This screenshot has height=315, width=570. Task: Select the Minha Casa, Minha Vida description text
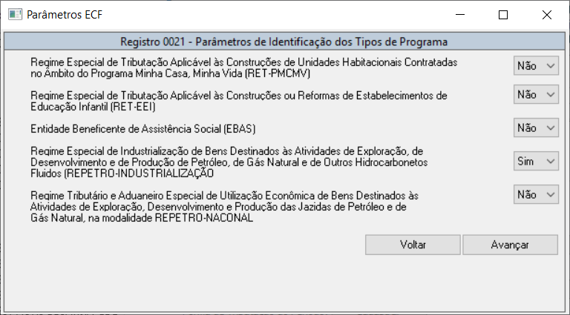(x=243, y=68)
